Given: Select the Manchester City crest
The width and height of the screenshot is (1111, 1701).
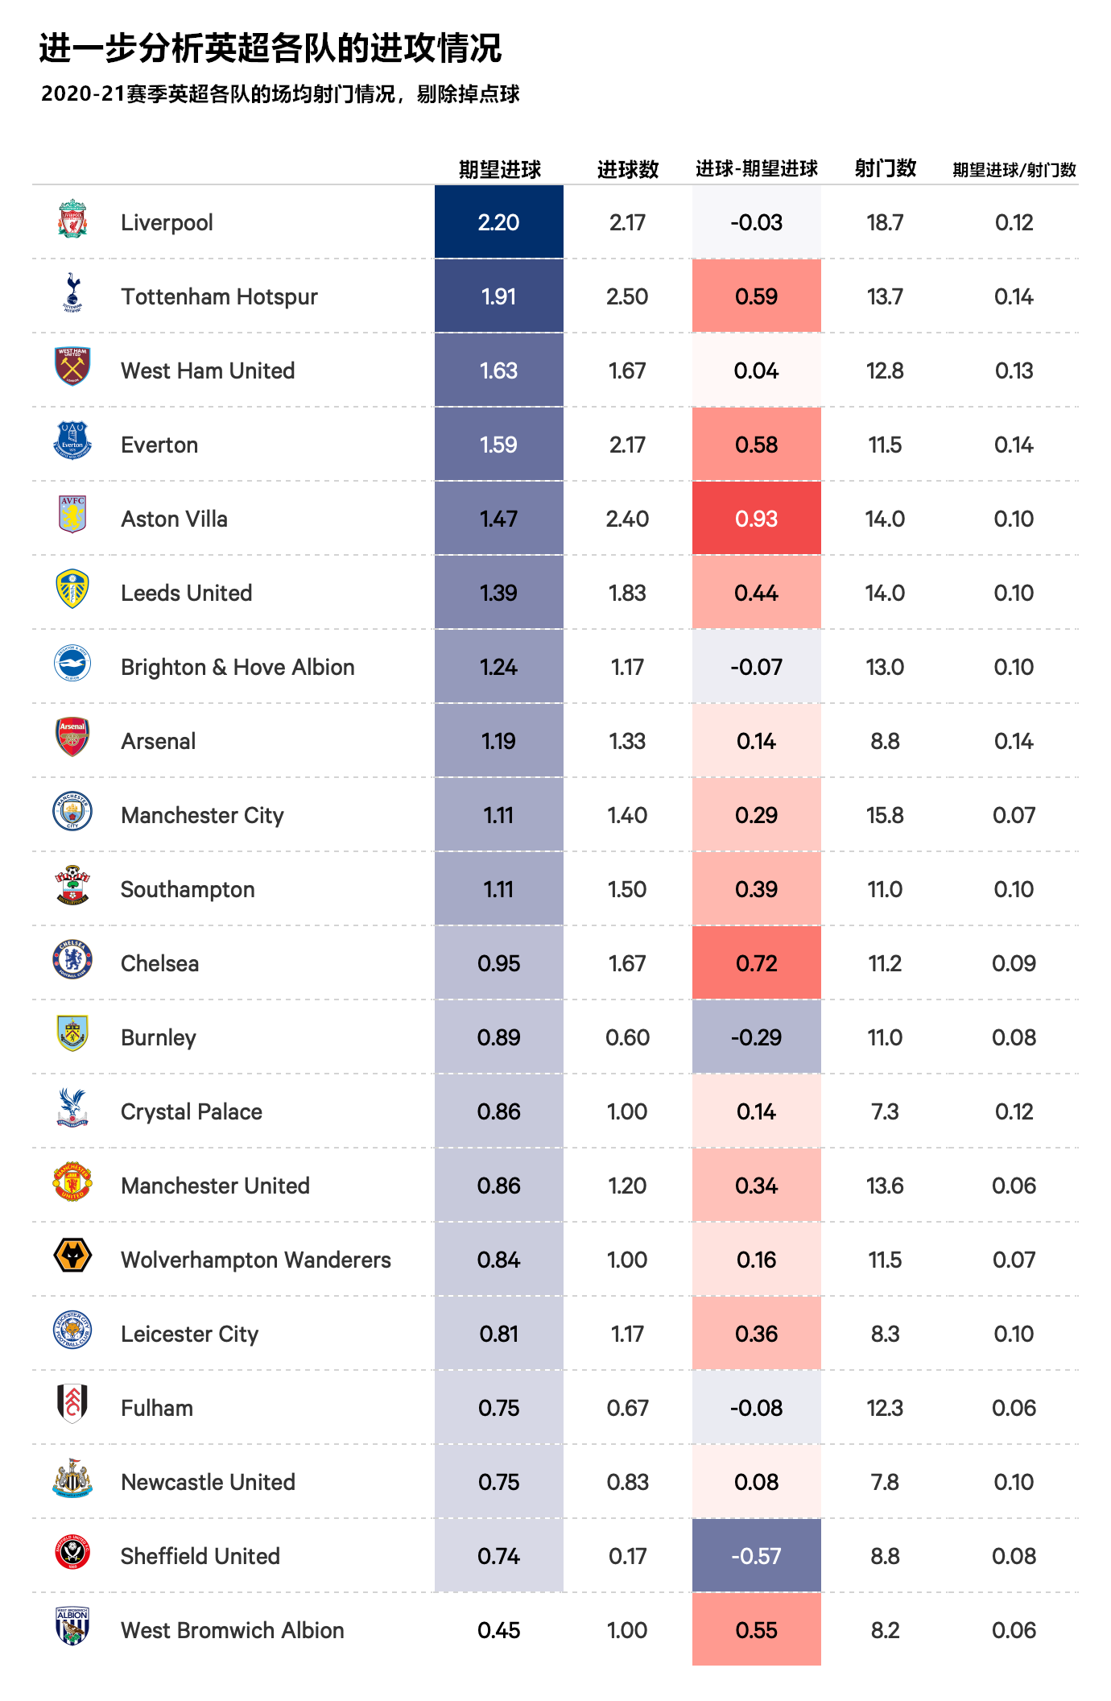Looking at the screenshot, I should click(x=72, y=811).
